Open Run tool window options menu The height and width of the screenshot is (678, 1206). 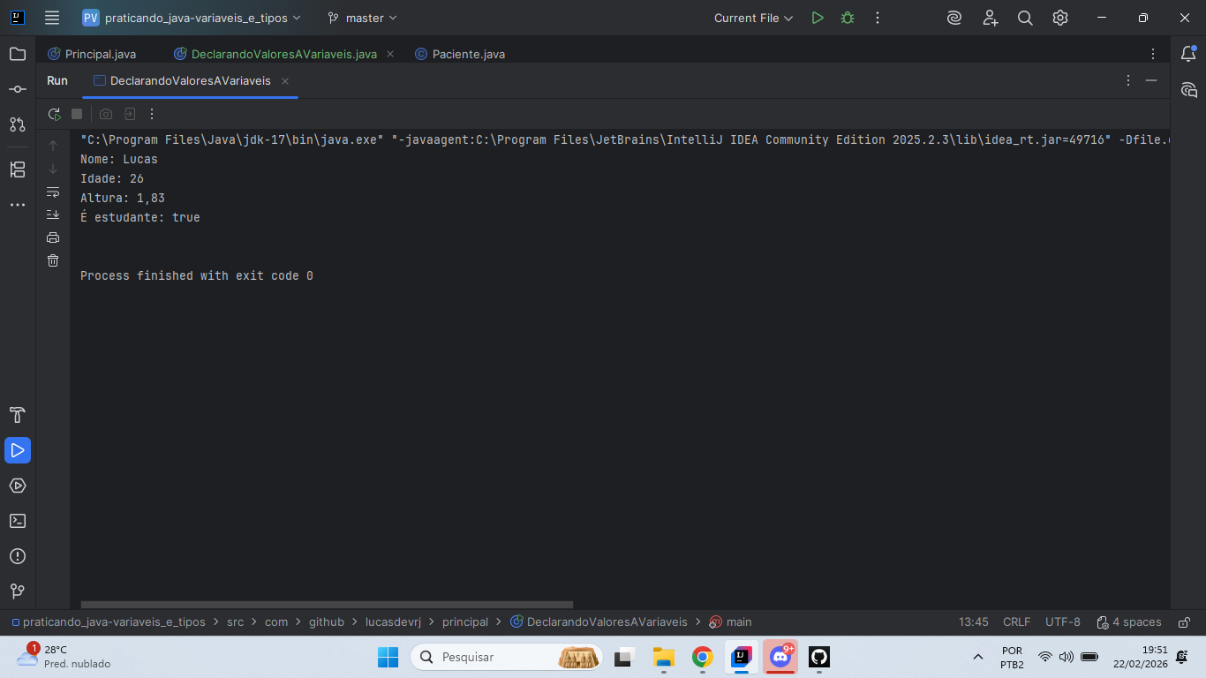1128,80
